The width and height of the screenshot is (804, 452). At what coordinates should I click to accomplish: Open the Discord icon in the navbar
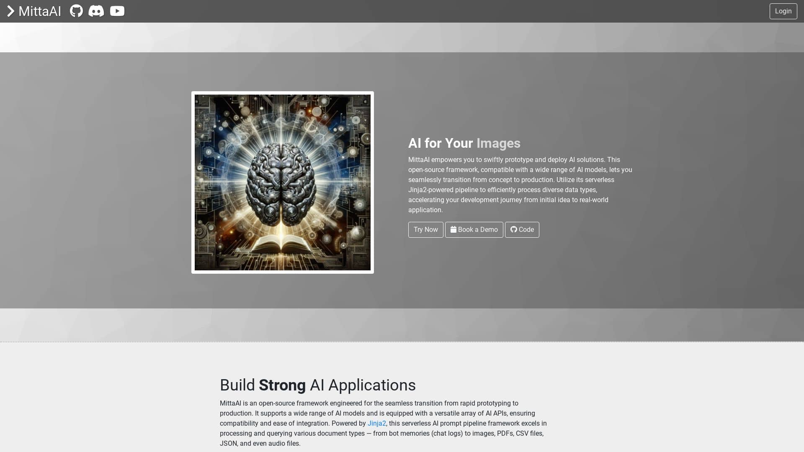click(96, 11)
